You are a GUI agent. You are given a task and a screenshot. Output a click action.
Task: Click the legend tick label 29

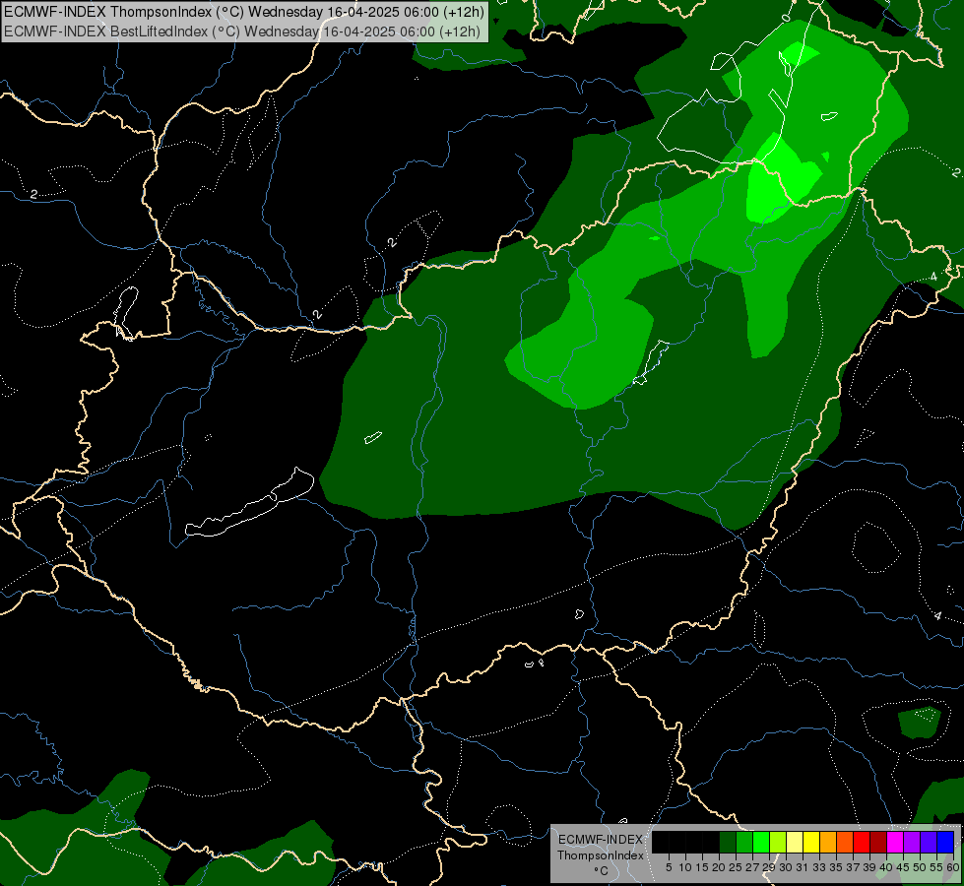pos(769,867)
